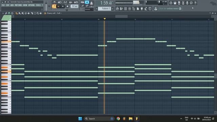
Task: Click the Windows taskbar Search box
Action: pos(99,119)
